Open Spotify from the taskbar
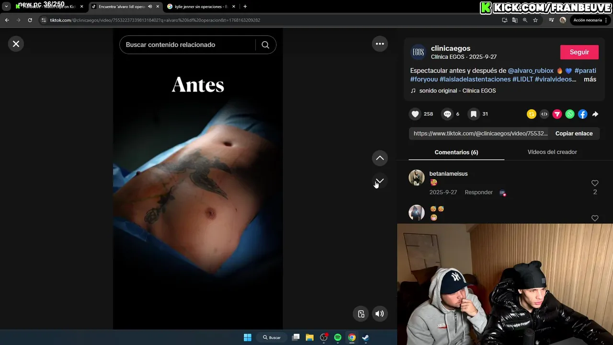 pyautogui.click(x=338, y=337)
